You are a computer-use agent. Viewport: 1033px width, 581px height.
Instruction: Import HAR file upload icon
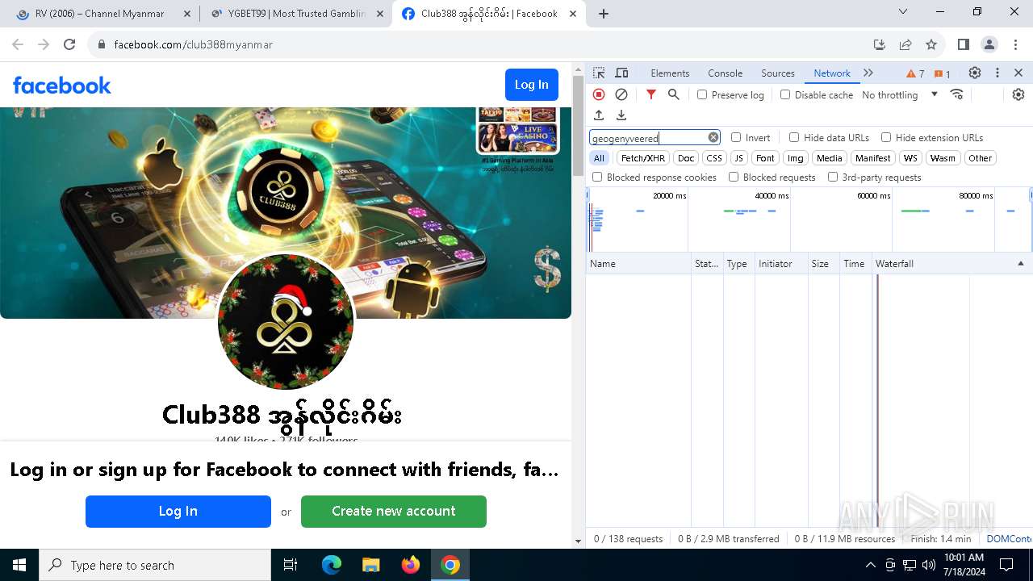pyautogui.click(x=599, y=115)
